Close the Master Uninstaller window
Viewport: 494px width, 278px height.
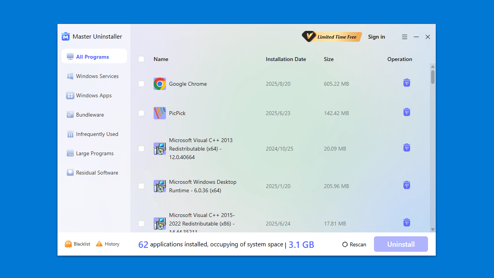point(428,37)
